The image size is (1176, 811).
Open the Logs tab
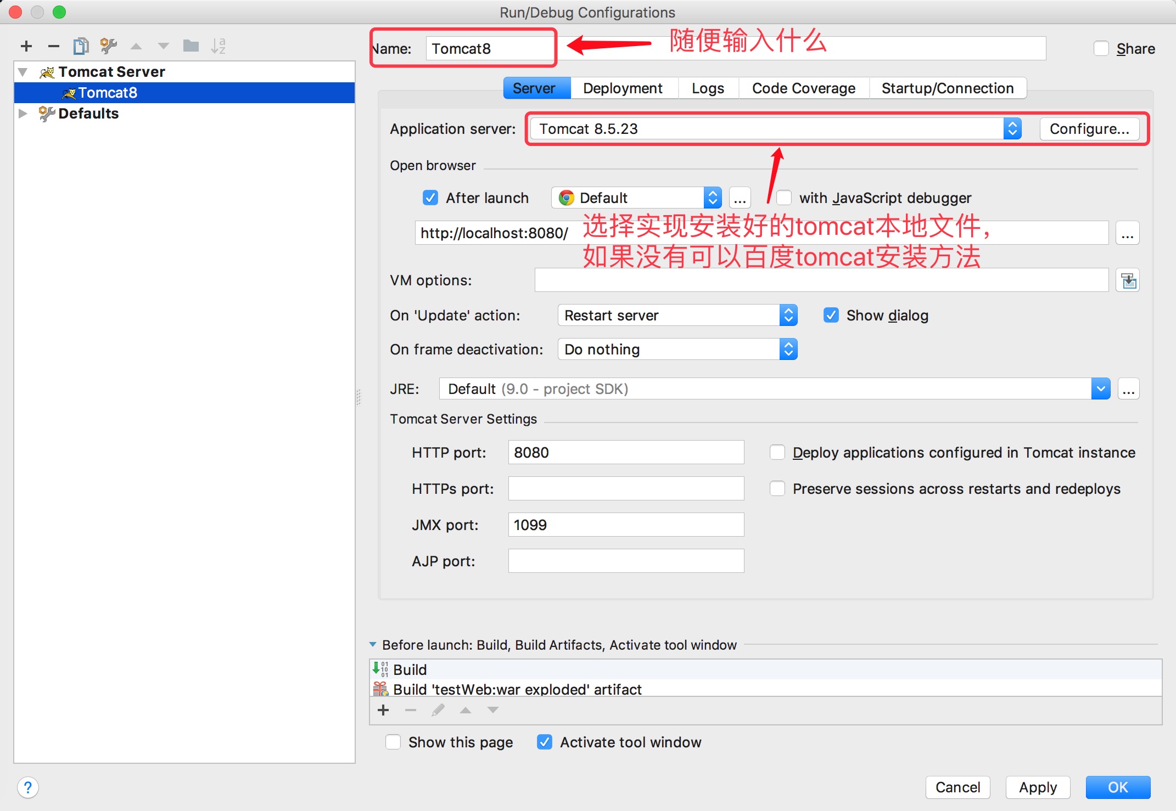(x=708, y=88)
